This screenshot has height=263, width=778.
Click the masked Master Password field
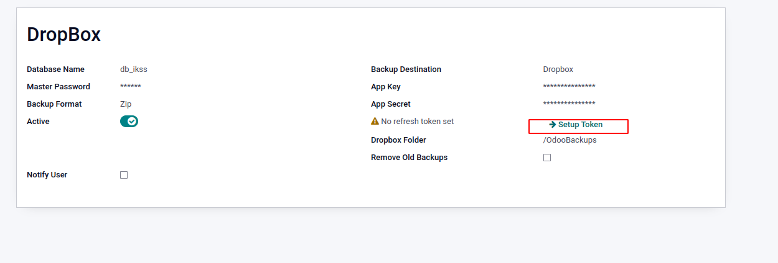click(x=131, y=87)
